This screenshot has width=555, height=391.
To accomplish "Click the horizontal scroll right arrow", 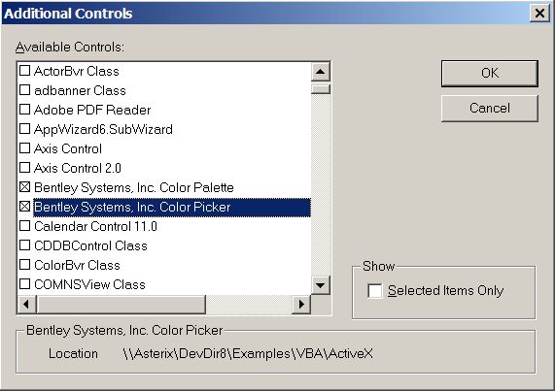I will (301, 304).
